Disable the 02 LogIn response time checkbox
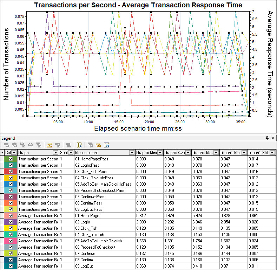The width and height of the screenshot is (277, 270). 11,222
